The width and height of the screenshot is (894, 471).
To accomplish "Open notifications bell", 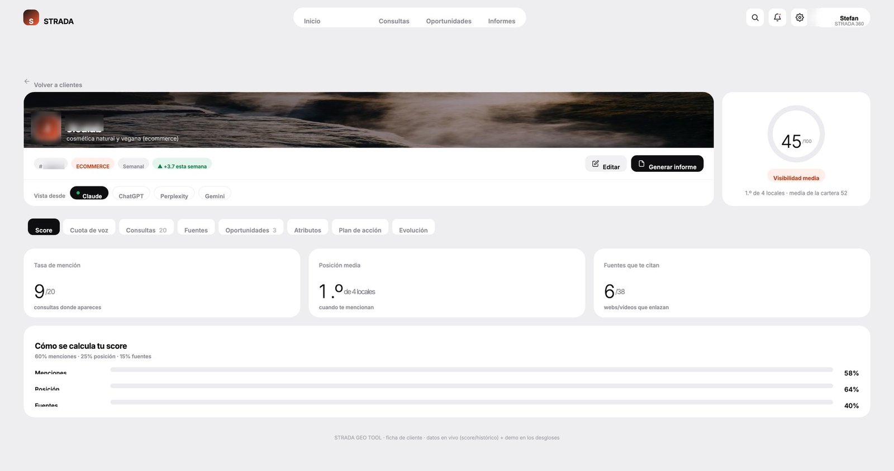I will [777, 18].
